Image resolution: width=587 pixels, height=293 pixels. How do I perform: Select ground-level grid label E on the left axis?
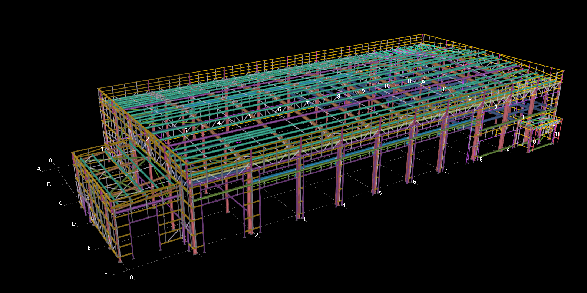tap(89, 248)
